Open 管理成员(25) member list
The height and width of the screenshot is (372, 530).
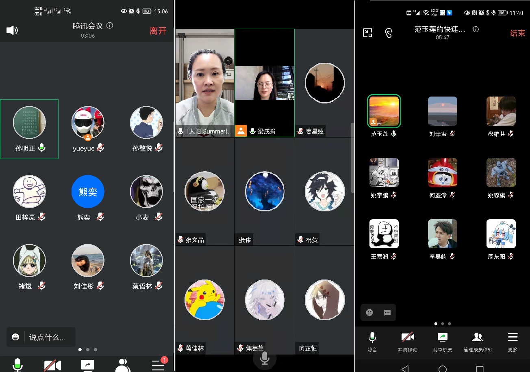tap(477, 342)
